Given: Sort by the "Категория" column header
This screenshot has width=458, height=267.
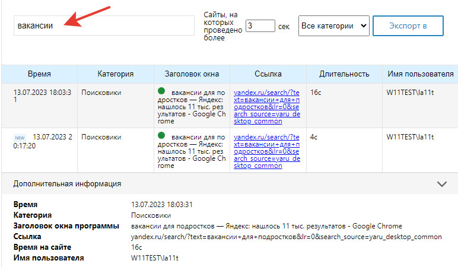Looking at the screenshot, I should tap(115, 74).
